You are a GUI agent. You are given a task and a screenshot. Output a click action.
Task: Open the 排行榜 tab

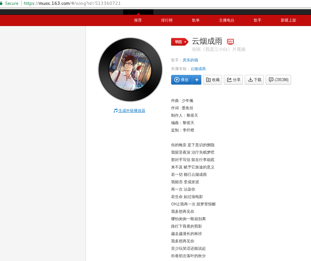tap(167, 20)
